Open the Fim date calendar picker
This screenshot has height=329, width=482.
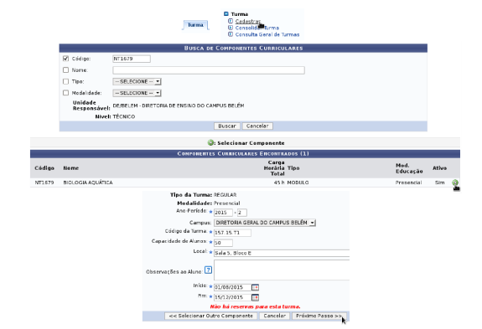pyautogui.click(x=255, y=297)
